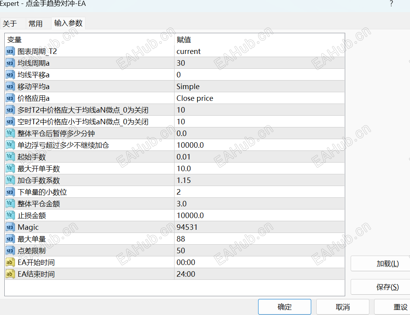410x315 pixels.
Task: Click the 123 icon beside 图表周期_T2
Action: [10, 51]
